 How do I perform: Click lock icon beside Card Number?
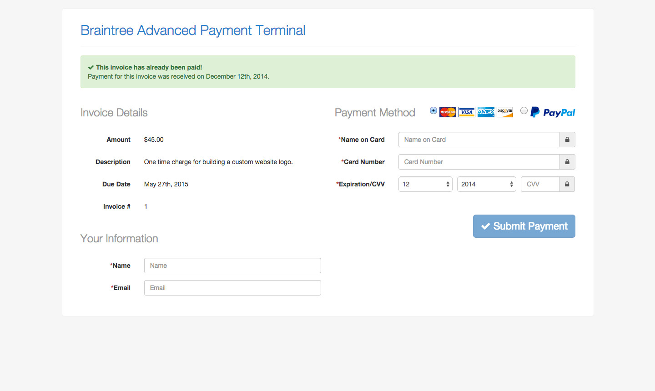[x=567, y=162]
